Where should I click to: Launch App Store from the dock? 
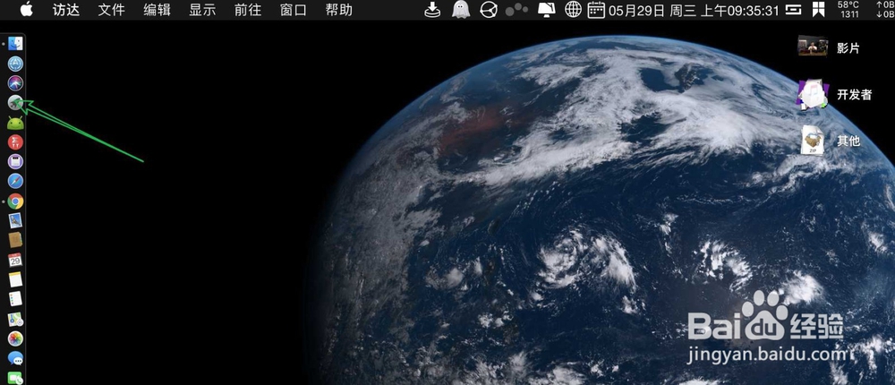click(15, 64)
